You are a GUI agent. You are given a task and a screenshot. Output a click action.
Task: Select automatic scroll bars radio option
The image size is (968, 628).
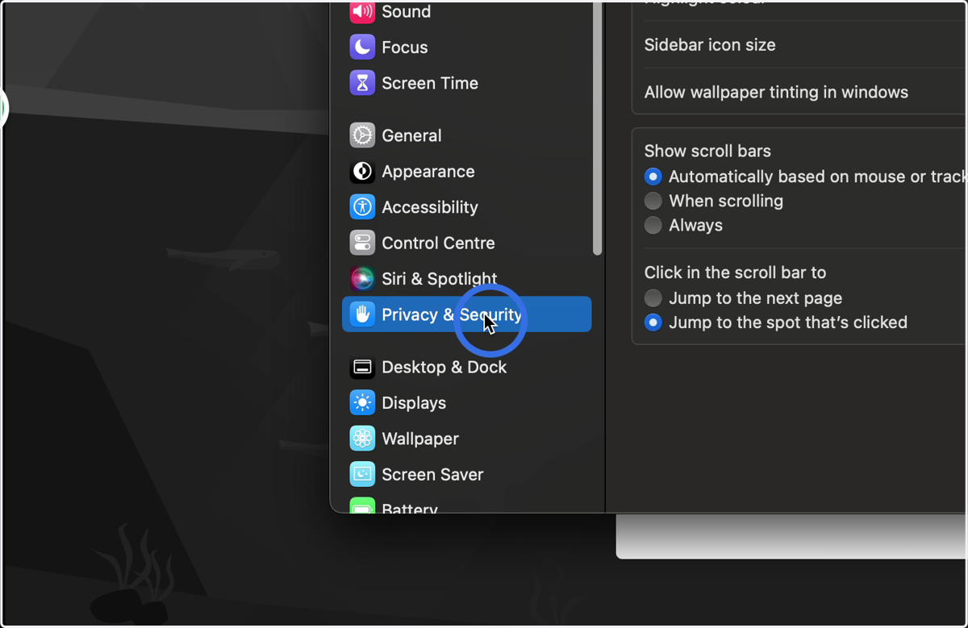tap(653, 177)
